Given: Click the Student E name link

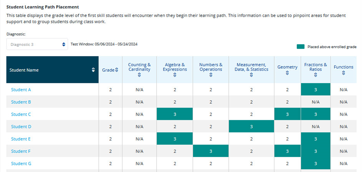Looking at the screenshot, I should point(21,139).
